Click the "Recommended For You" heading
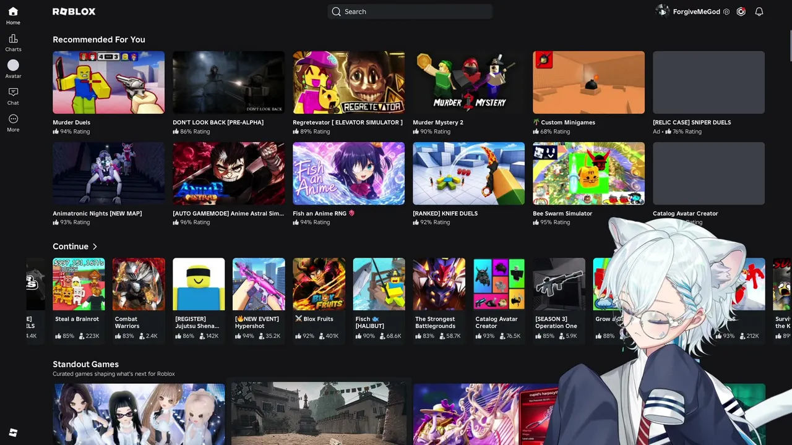 pos(99,40)
